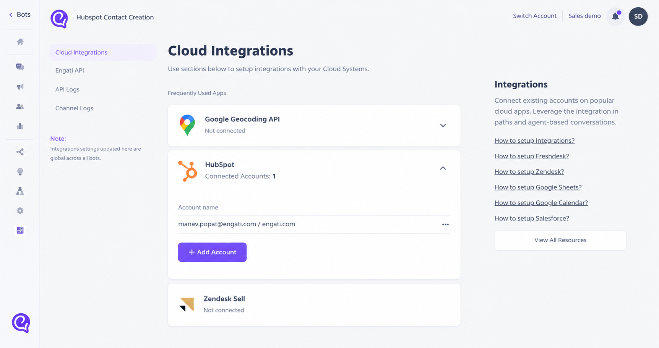
Task: Click the Engati logo beside bot name
Action: point(59,19)
